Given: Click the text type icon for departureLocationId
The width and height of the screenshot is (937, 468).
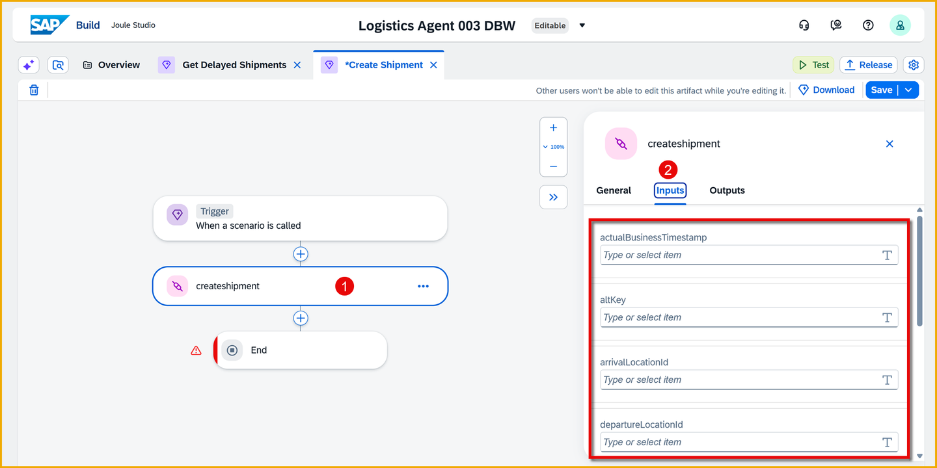Looking at the screenshot, I should [886, 443].
